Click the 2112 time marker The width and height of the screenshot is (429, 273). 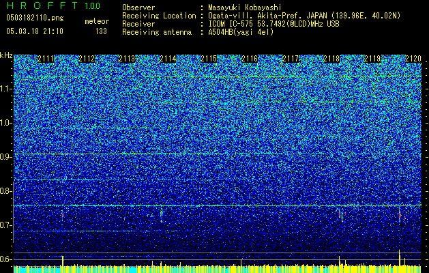[87, 59]
